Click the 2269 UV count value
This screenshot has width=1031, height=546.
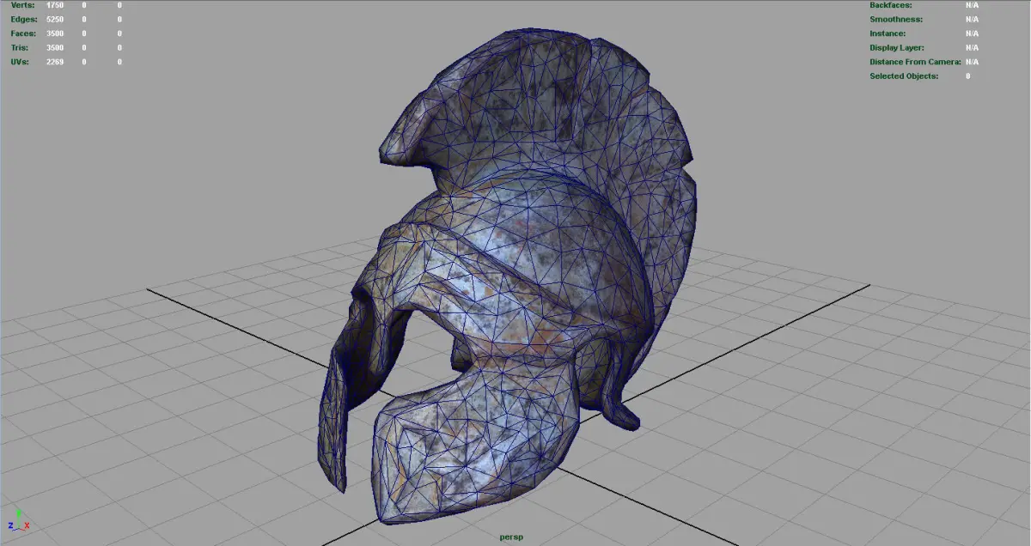click(55, 62)
